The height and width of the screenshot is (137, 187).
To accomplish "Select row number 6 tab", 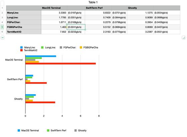I will [2, 32].
